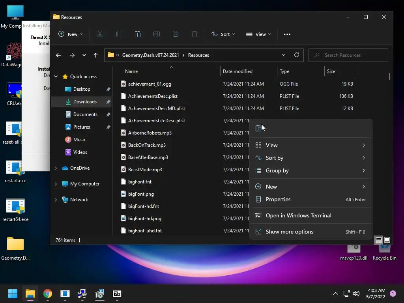
Task: Click the Delete trash icon in toolbar
Action: click(195, 34)
